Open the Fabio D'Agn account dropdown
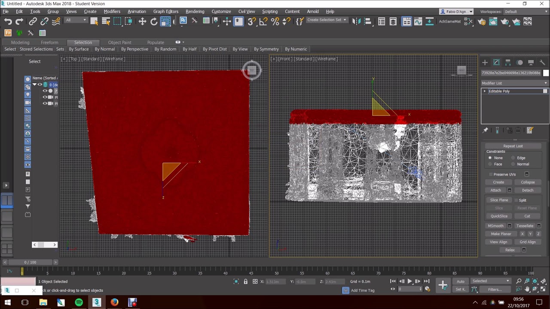 tap(456, 12)
